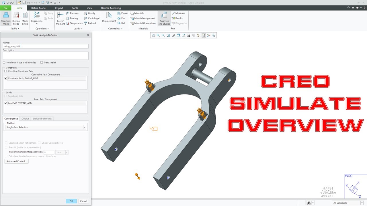This screenshot has height=206, width=367.
Task: Add a Temperature load
Action: [75, 23]
